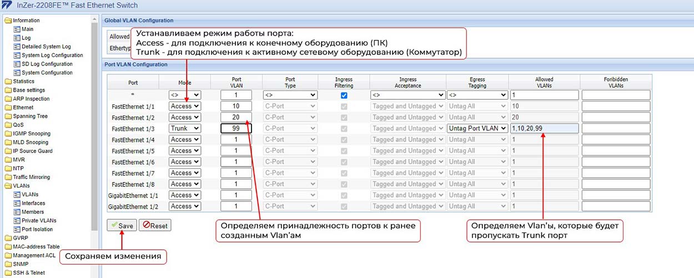Click Port VLAN field for FastEthernet 1/2
The height and width of the screenshot is (278, 694).
(236, 117)
